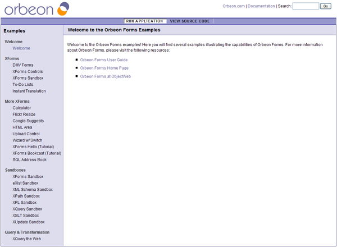Open the DMV Forms example
The height and width of the screenshot is (247, 337).
(x=23, y=65)
